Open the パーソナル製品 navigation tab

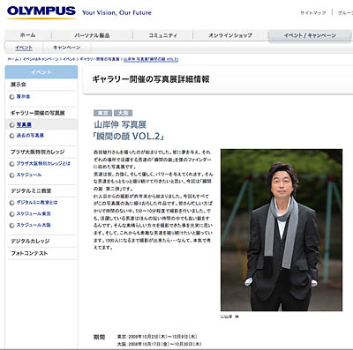click(92, 35)
